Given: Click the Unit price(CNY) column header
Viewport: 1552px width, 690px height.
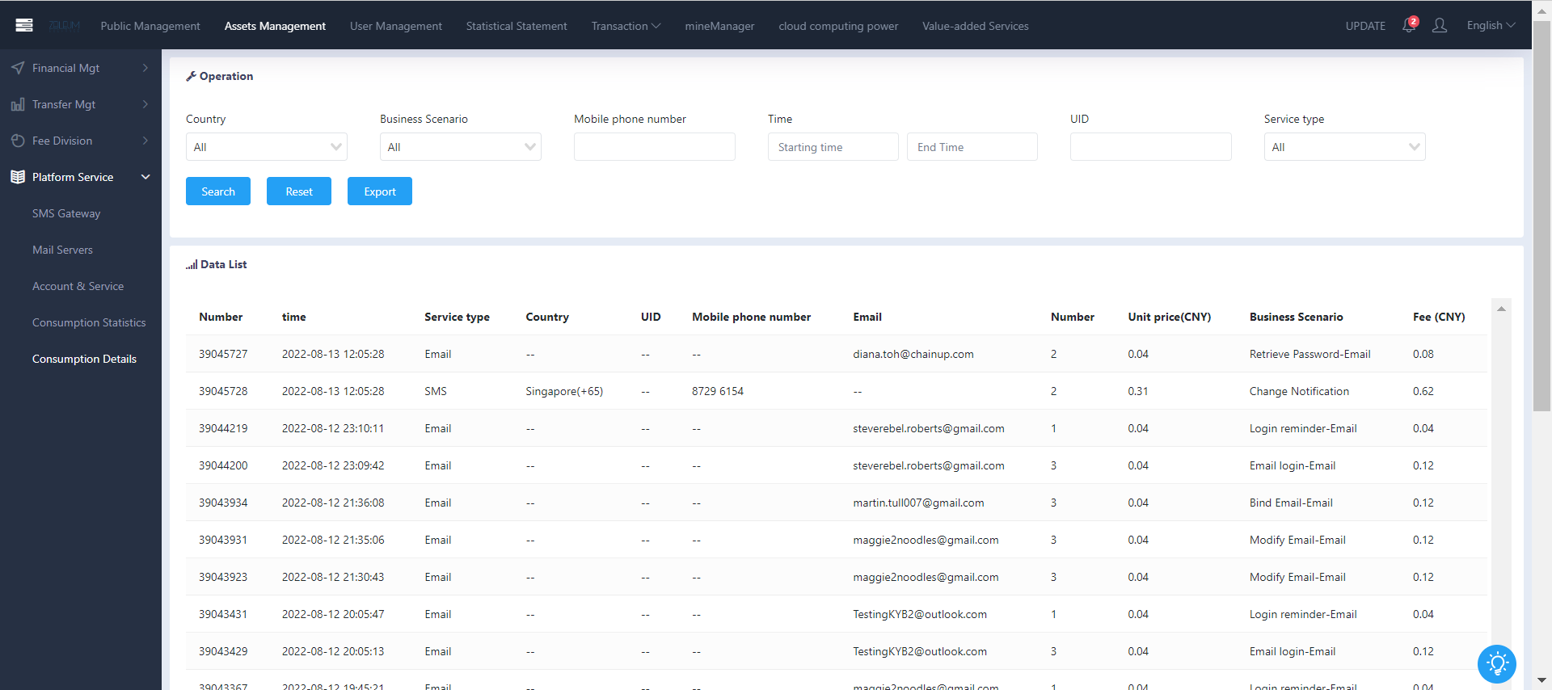Looking at the screenshot, I should point(1169,317).
